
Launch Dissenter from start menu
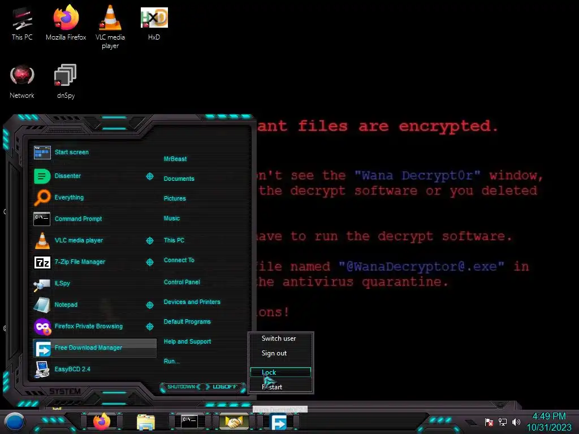click(89, 176)
